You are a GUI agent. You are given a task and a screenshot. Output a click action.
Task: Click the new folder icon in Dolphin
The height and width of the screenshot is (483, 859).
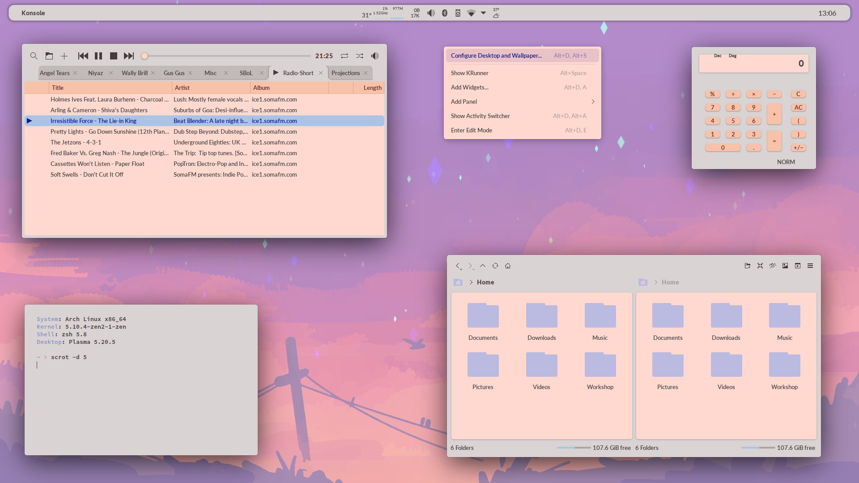[x=747, y=266]
